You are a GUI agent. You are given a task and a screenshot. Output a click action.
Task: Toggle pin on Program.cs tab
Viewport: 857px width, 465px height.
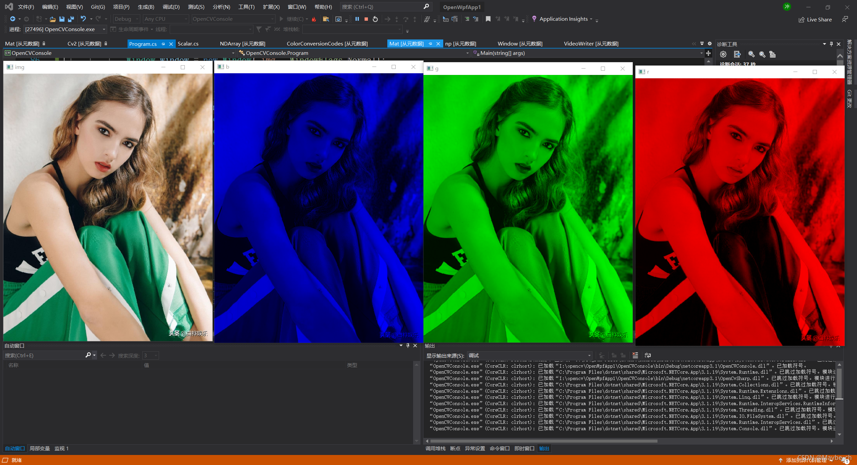click(x=163, y=44)
